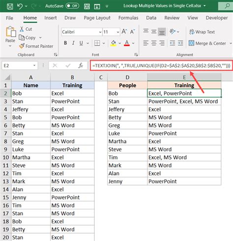This screenshot has width=233, height=241.
Task: Expand the Paste options arrow
Action: (x=10, y=46)
